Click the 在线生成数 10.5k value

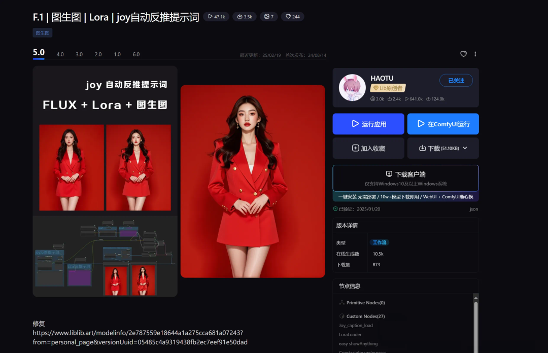(x=378, y=254)
